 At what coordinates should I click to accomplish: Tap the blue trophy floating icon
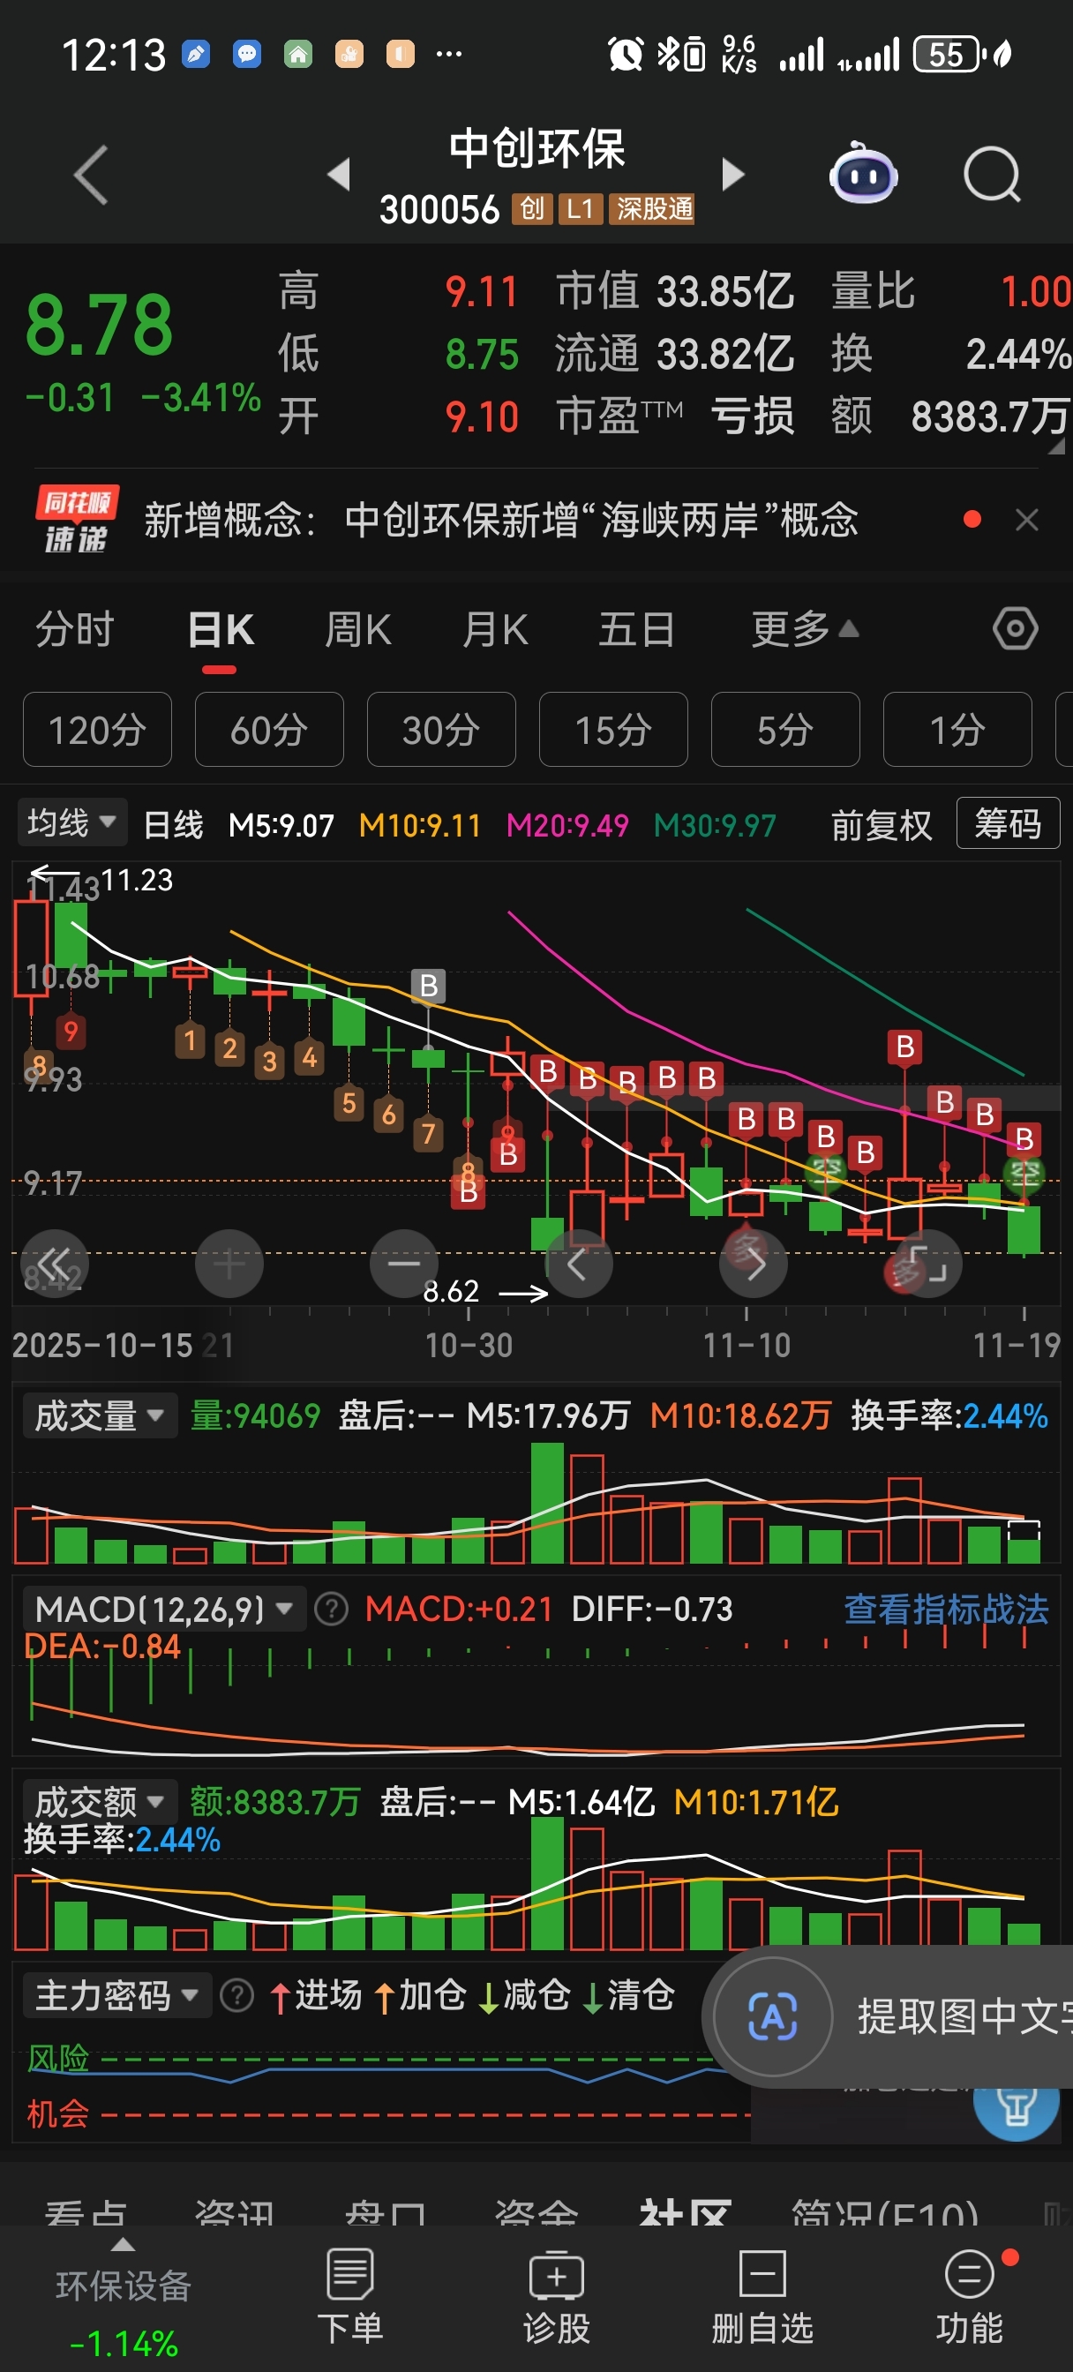[1016, 2109]
